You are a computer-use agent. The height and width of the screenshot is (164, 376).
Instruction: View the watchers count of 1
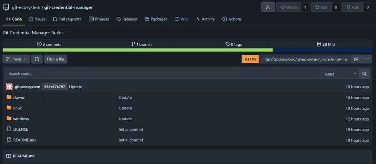pyautogui.click(x=305, y=7)
